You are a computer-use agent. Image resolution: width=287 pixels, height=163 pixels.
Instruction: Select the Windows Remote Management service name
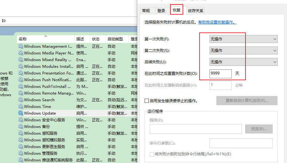point(49,93)
